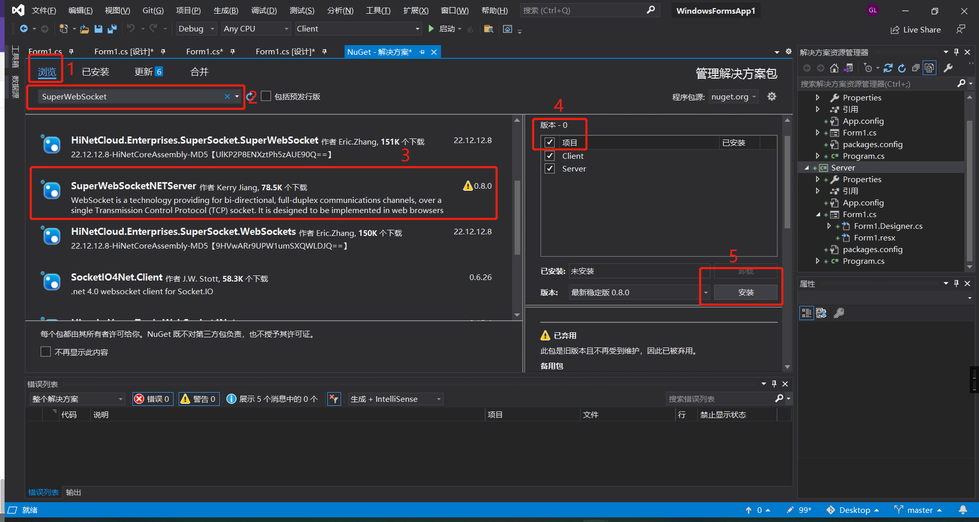Click the package list vertical scrollbar

pos(517,217)
